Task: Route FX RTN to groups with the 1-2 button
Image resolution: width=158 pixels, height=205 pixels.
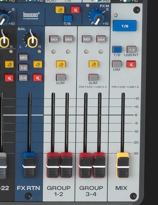Action: pos(23,67)
